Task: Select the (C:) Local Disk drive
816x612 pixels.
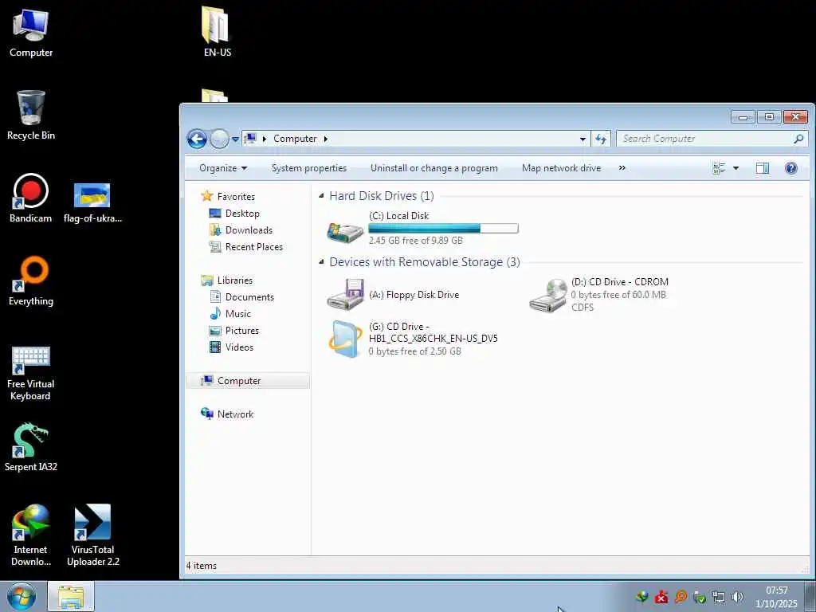Action: [x=422, y=228]
